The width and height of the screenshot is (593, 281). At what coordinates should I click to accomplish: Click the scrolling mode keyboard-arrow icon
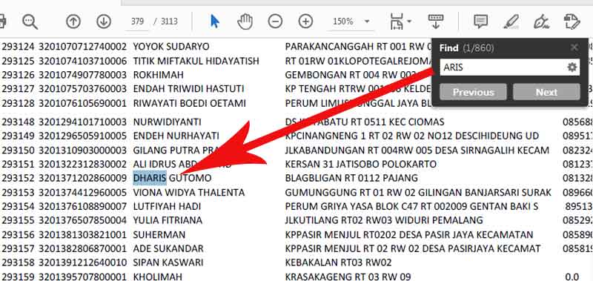tap(436, 22)
